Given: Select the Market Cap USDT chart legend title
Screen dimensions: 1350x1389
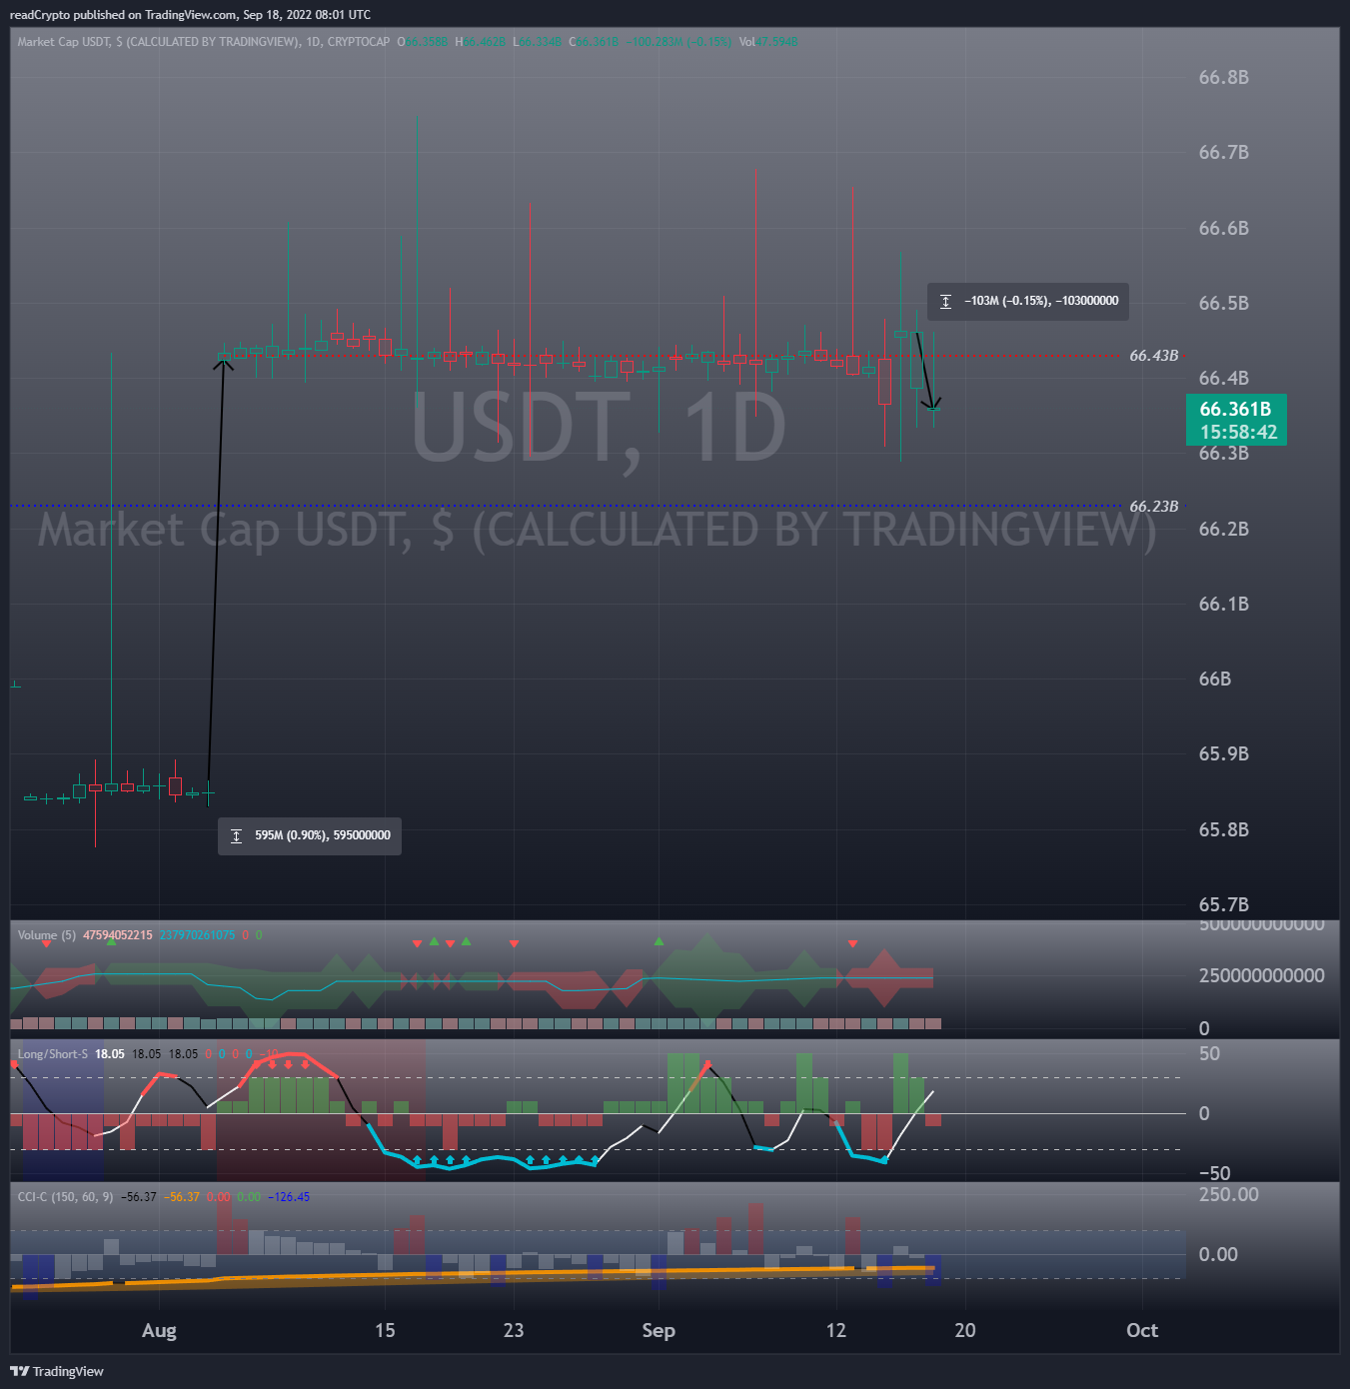Looking at the screenshot, I should point(204,41).
